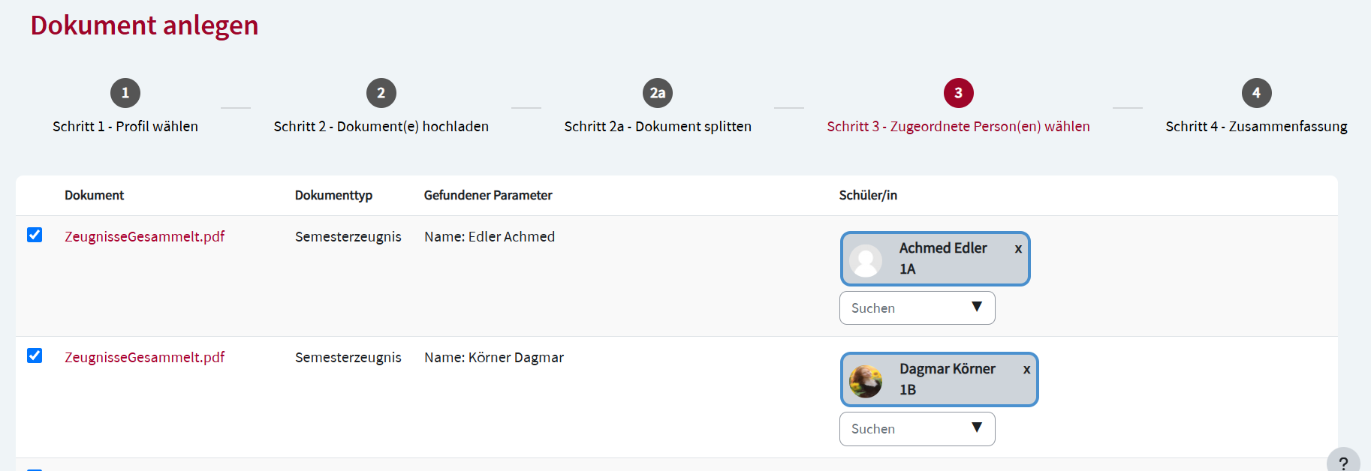This screenshot has height=471, width=1371.
Task: Go to Schritt 2 - Dokument(e) hochladen
Action: pyautogui.click(x=381, y=127)
